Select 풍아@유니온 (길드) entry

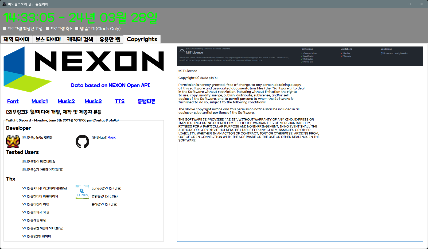pyautogui.click(x=104, y=204)
